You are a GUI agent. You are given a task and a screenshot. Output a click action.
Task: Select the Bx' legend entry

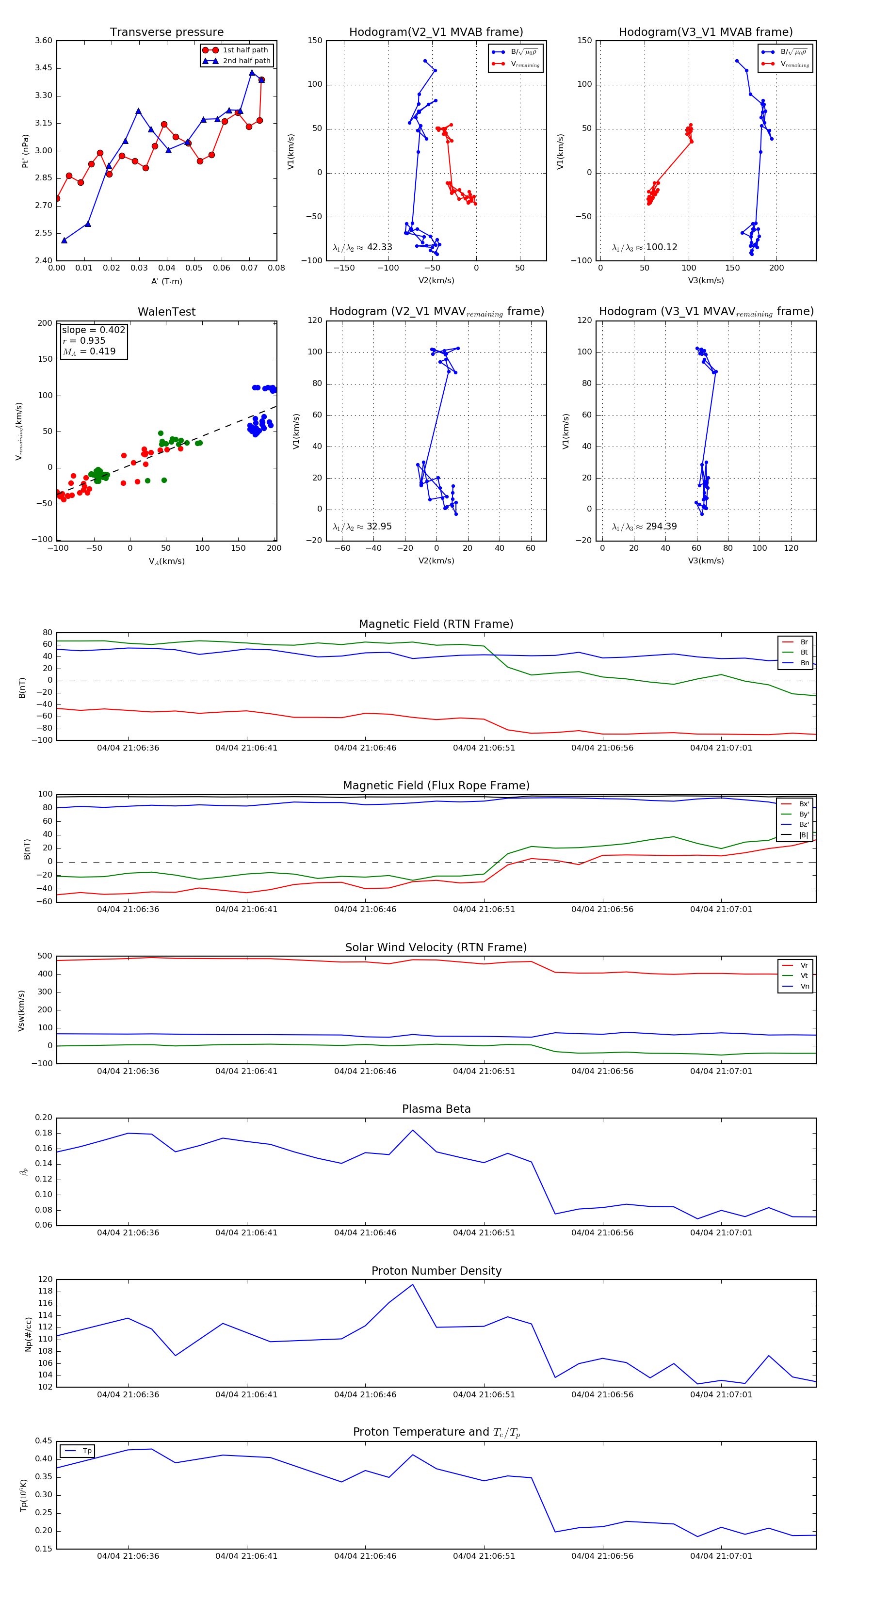click(795, 804)
